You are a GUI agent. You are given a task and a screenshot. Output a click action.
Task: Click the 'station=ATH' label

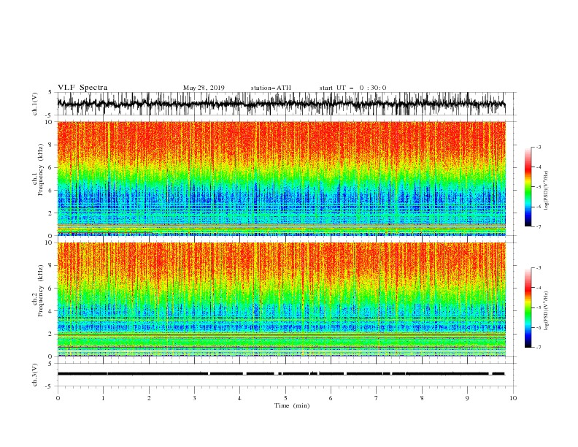click(x=271, y=88)
